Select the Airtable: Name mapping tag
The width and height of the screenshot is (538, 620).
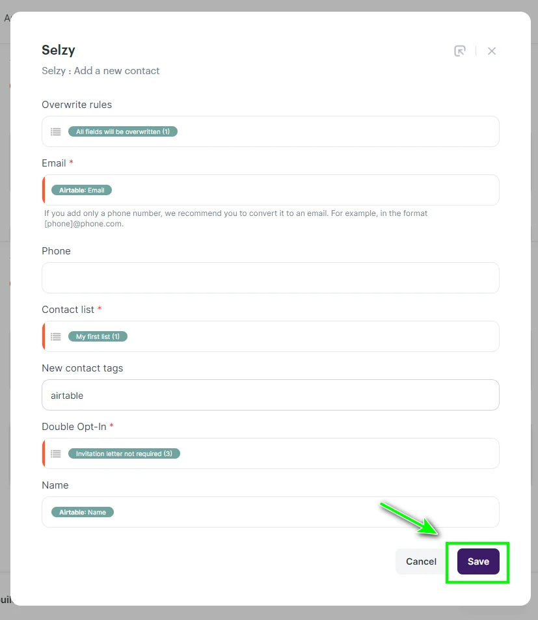tap(82, 512)
